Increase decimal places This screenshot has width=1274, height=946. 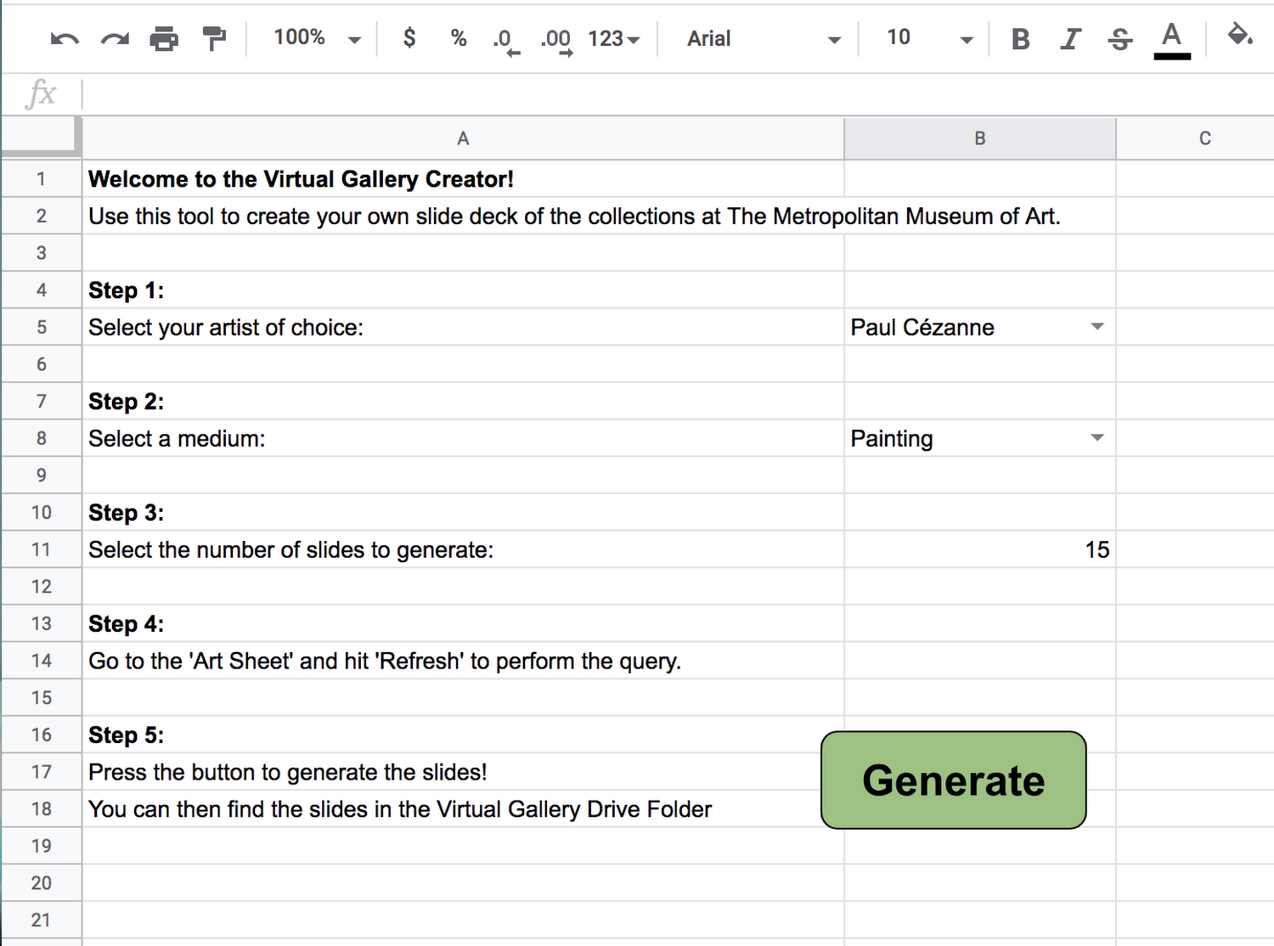[x=556, y=40]
